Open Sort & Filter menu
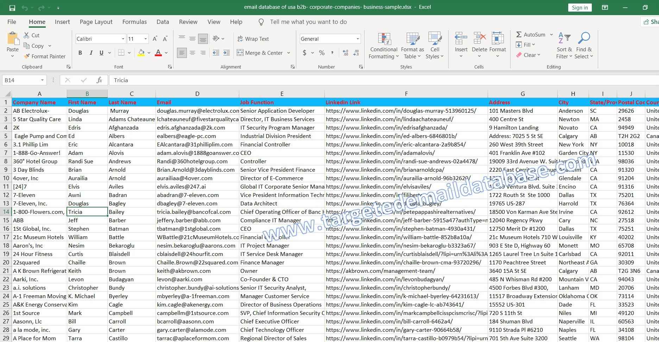The image size is (659, 342). click(x=564, y=46)
